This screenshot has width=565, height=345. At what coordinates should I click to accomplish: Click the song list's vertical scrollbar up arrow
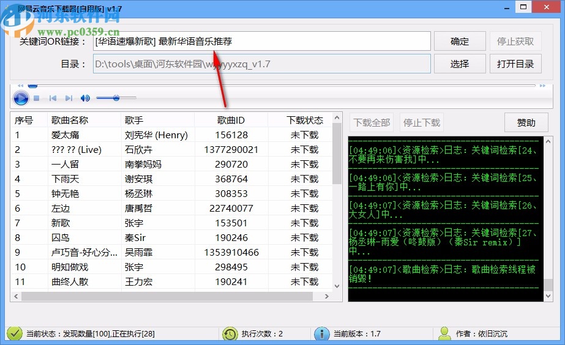[x=337, y=117]
